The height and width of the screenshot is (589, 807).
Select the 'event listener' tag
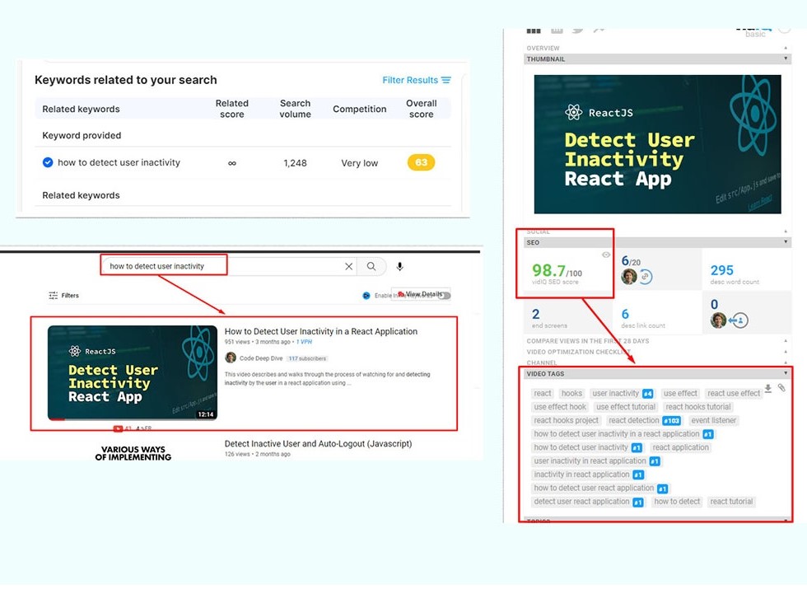tap(713, 421)
